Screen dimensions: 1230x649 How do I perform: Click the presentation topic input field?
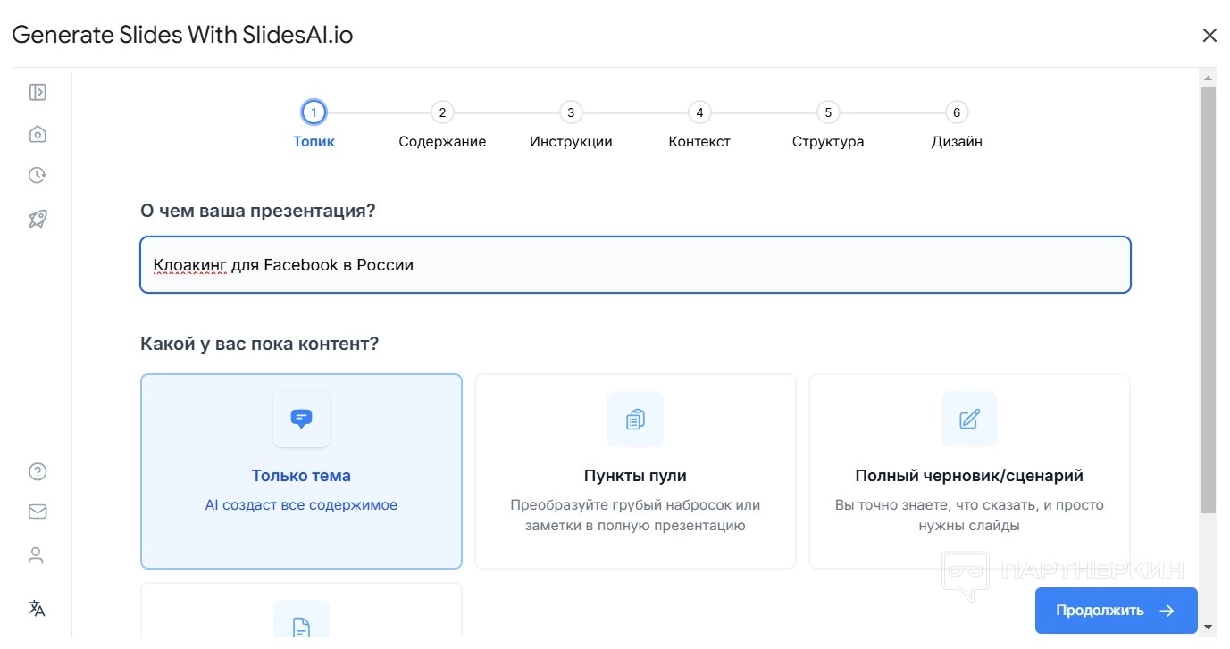click(635, 264)
